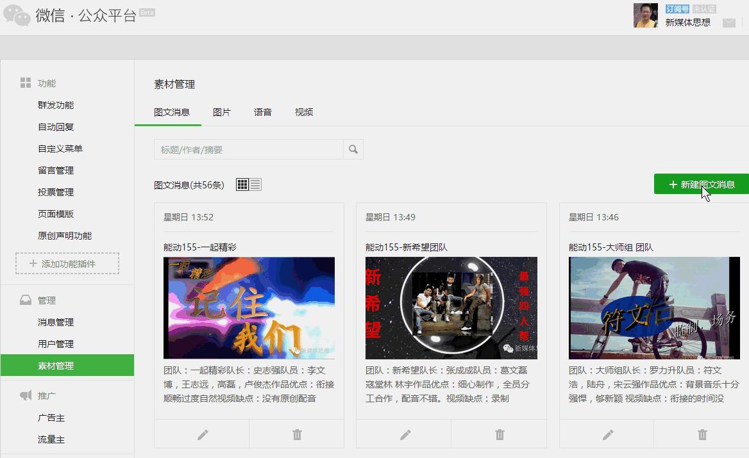Edit the 能动155-大师组 团队 article
The height and width of the screenshot is (458, 749).
[x=607, y=434]
